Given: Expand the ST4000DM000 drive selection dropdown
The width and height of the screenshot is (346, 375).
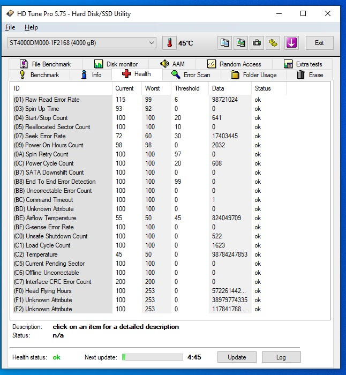Looking at the screenshot, I should [x=81, y=43].
